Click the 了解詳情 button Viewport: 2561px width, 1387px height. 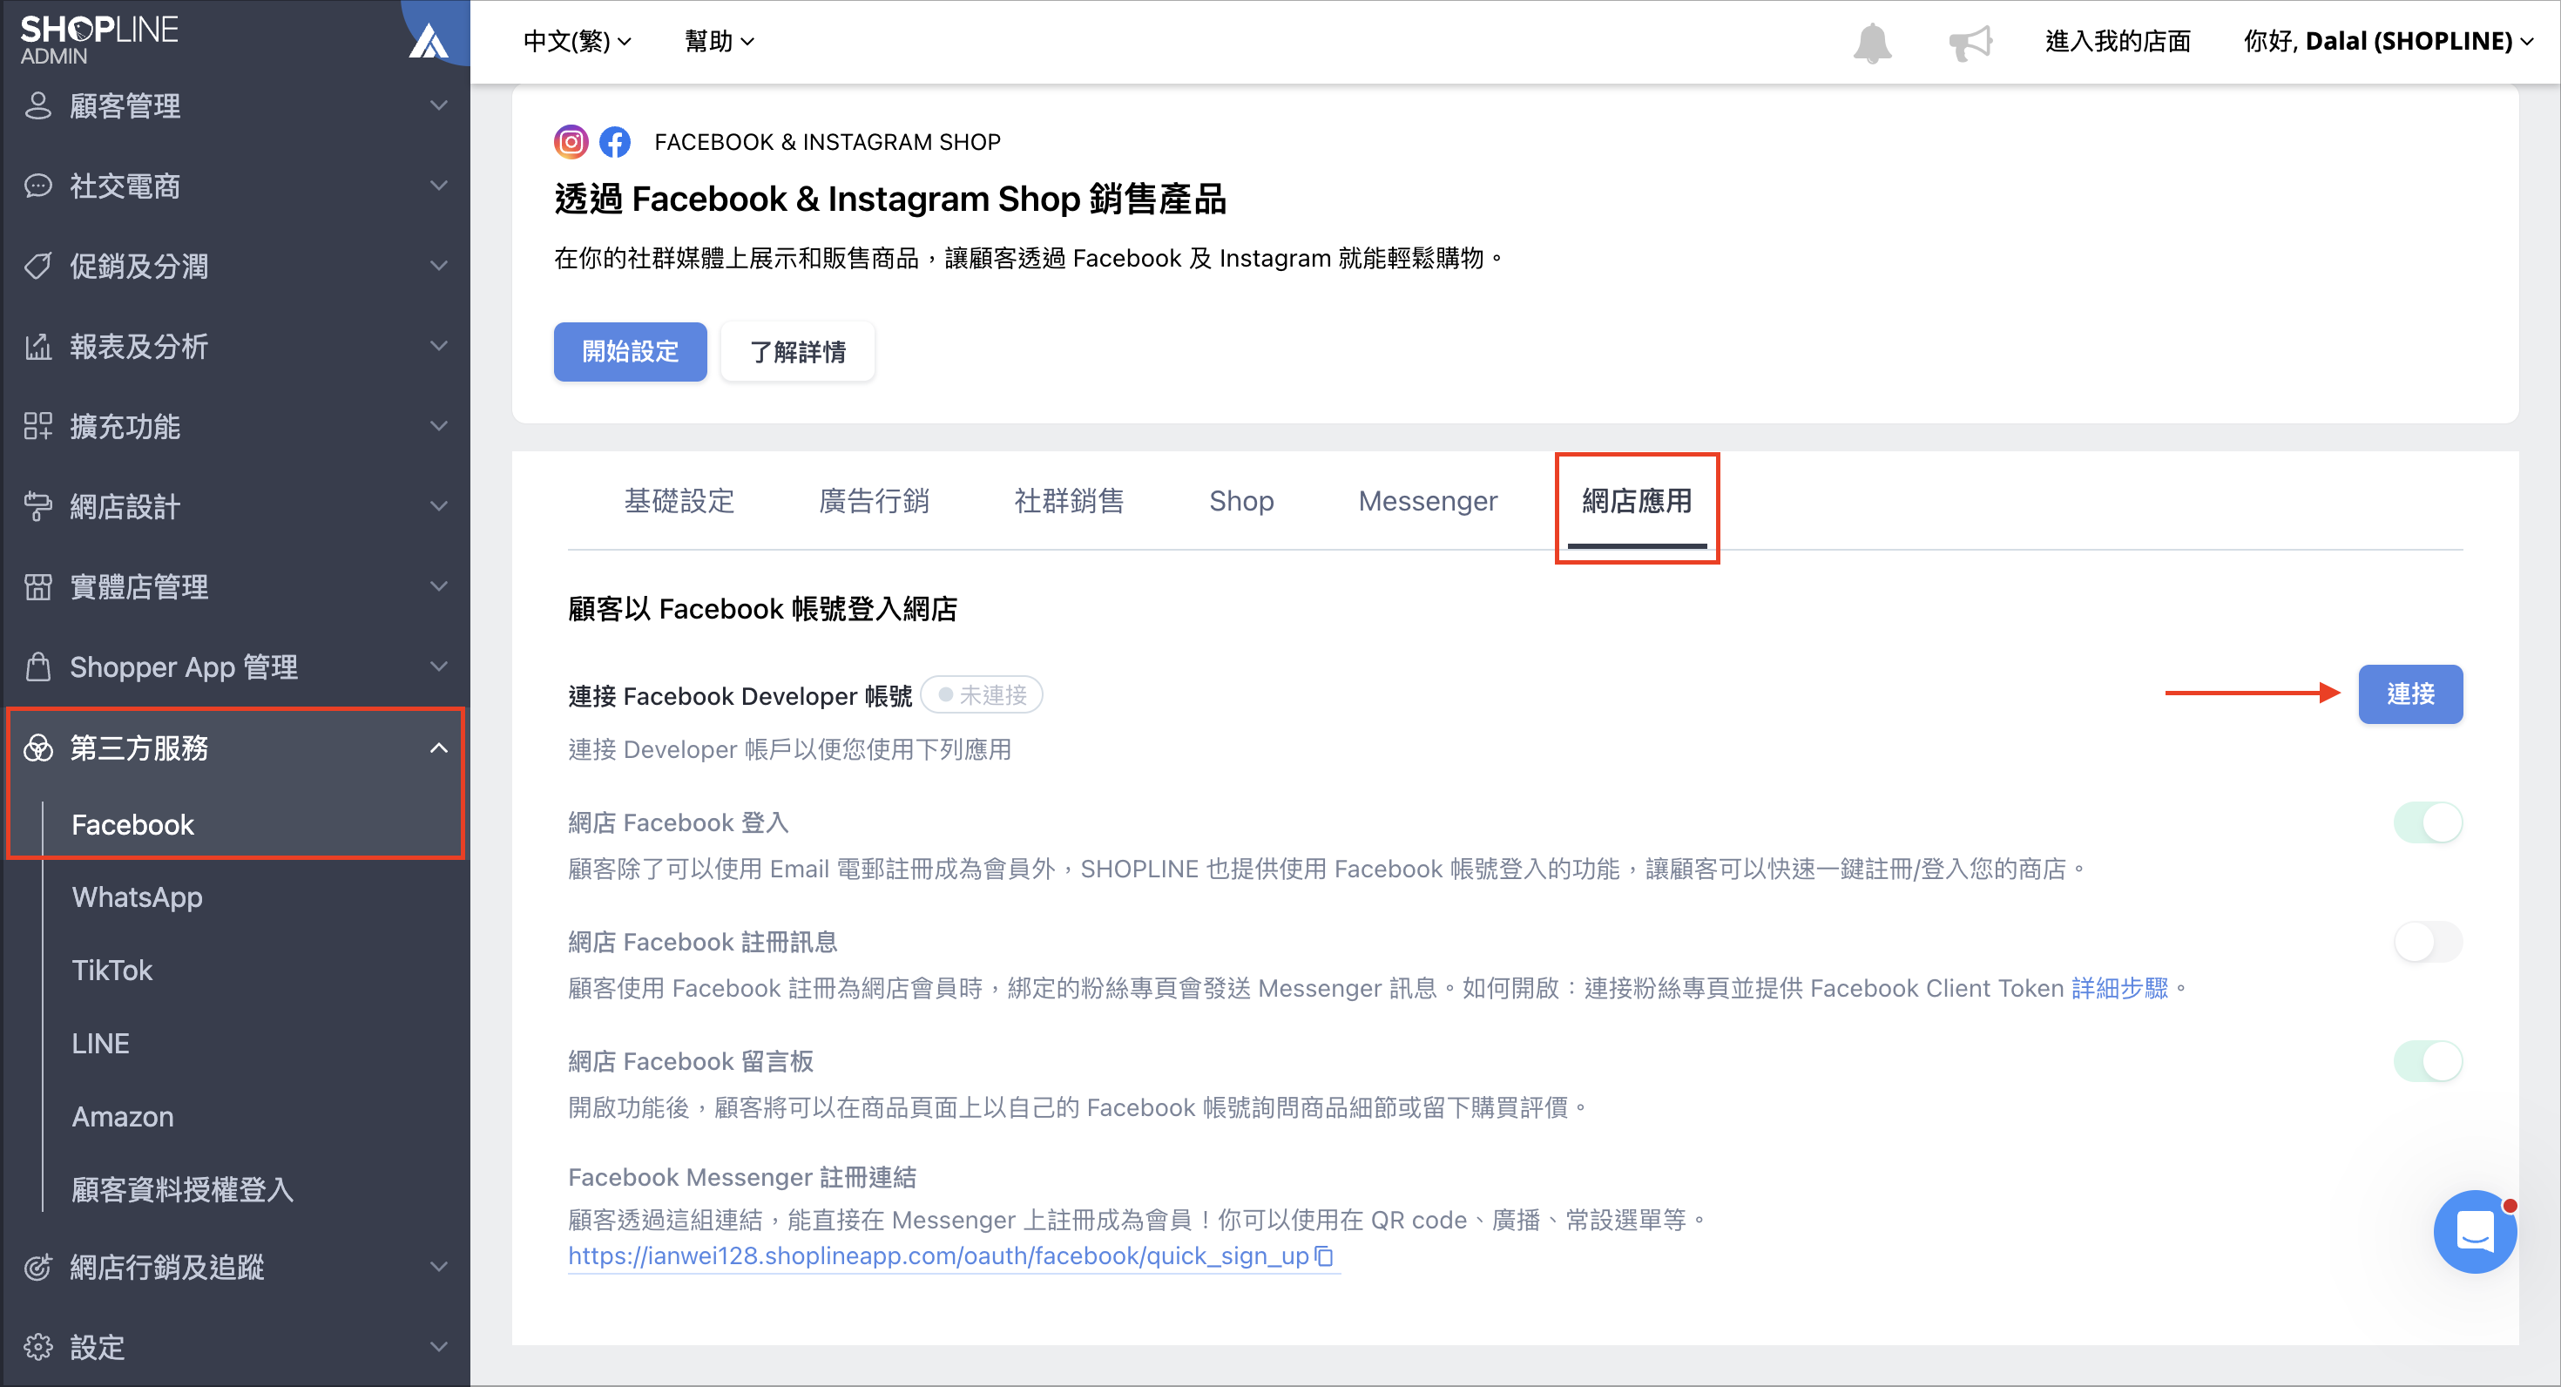tap(797, 352)
